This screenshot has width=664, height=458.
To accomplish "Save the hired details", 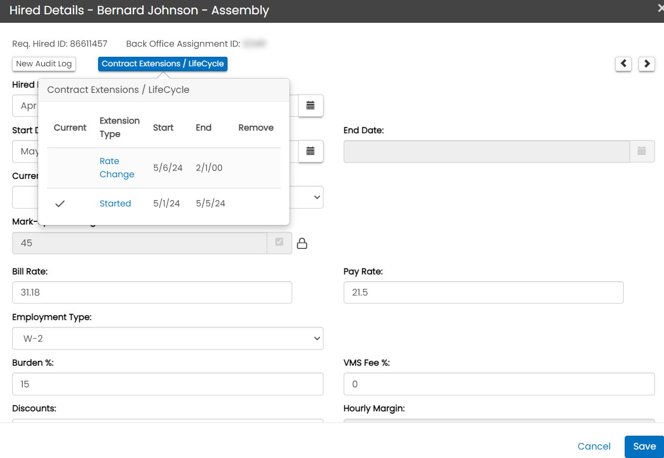I will [644, 446].
